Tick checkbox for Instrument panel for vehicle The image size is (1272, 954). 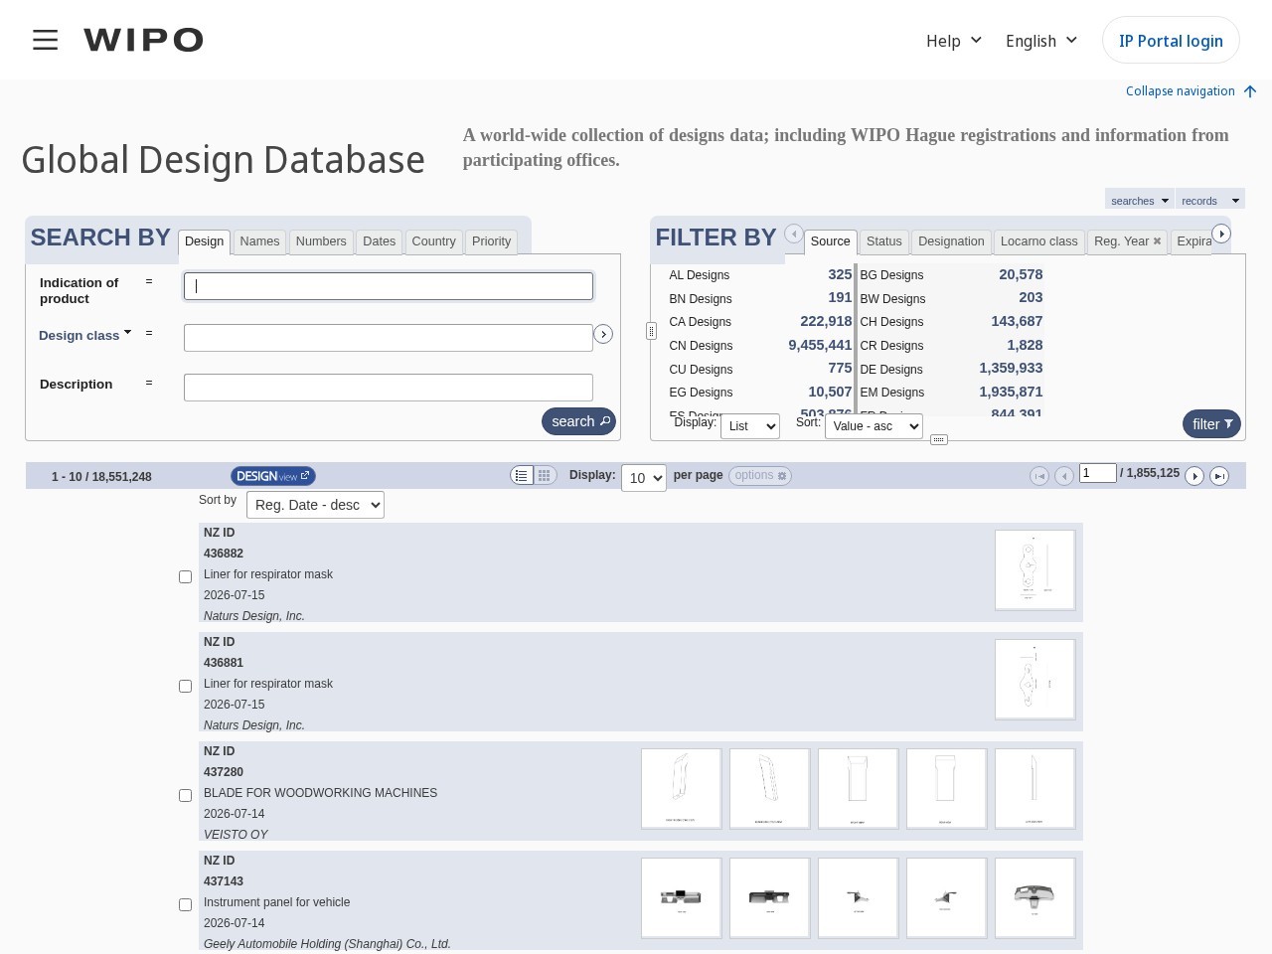click(x=185, y=904)
